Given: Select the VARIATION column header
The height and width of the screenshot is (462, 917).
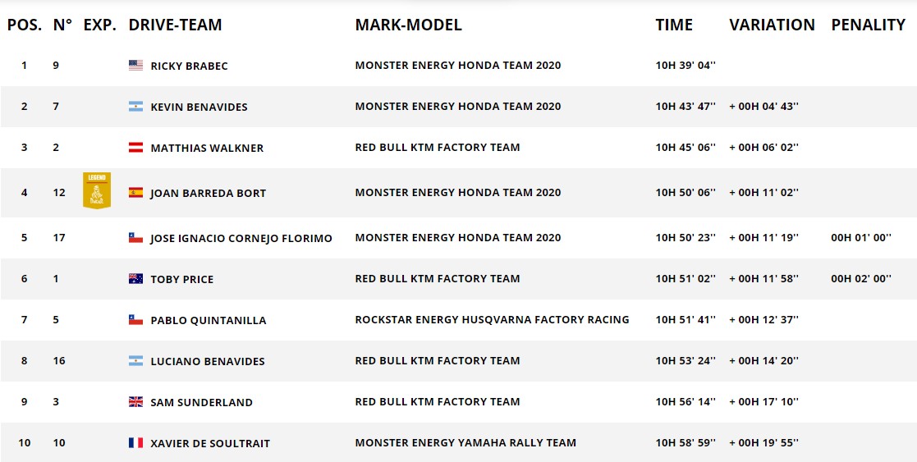Looking at the screenshot, I should click(772, 25).
